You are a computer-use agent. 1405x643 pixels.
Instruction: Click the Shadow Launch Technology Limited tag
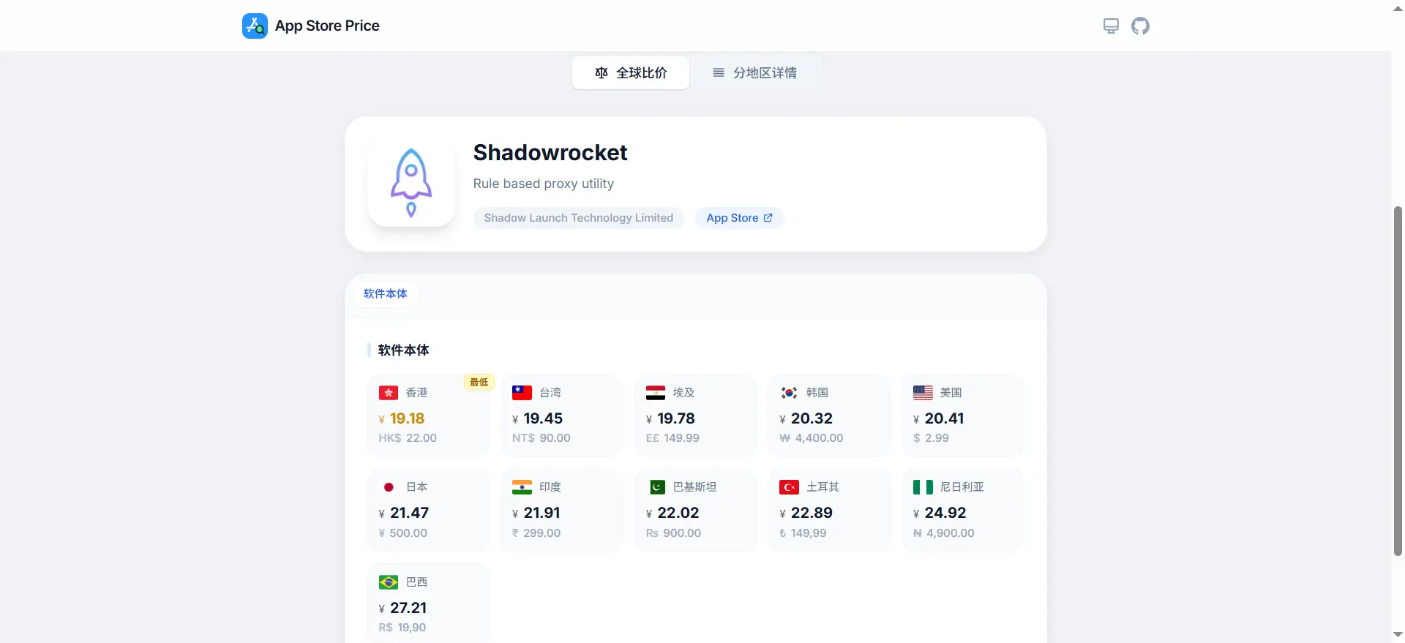coord(578,218)
